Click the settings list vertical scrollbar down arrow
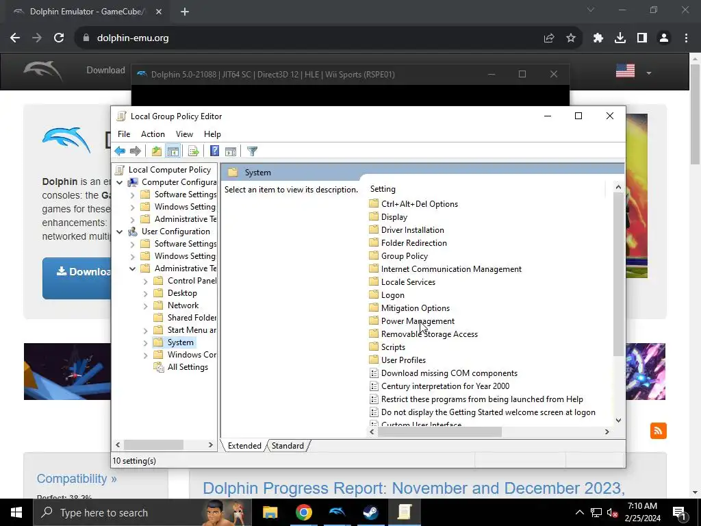 (618, 421)
